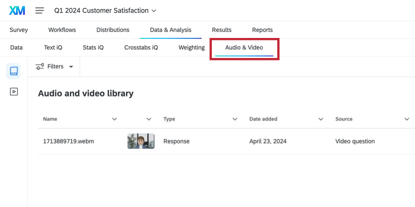Expand the Filters dropdown arrow
The image size is (415, 207).
click(x=71, y=67)
